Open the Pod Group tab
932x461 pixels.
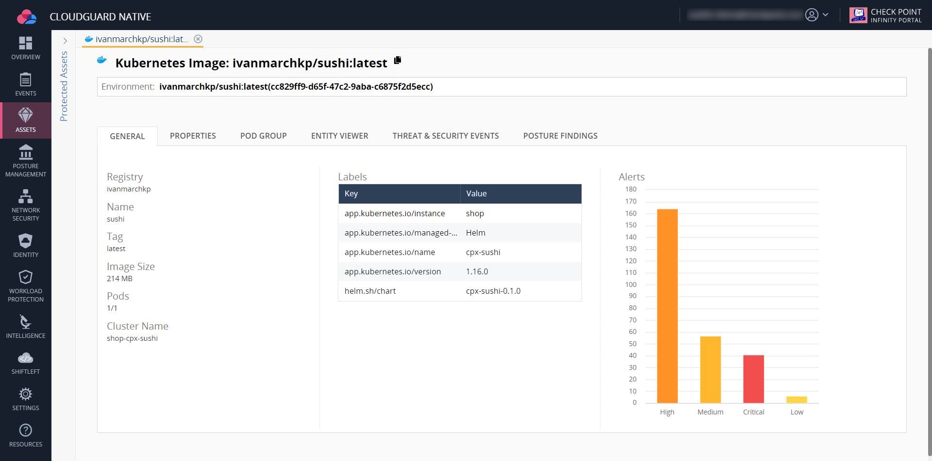pyautogui.click(x=264, y=136)
